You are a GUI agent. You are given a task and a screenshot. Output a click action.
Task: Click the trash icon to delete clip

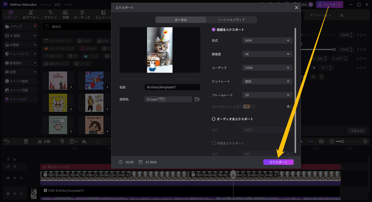(x=26, y=141)
